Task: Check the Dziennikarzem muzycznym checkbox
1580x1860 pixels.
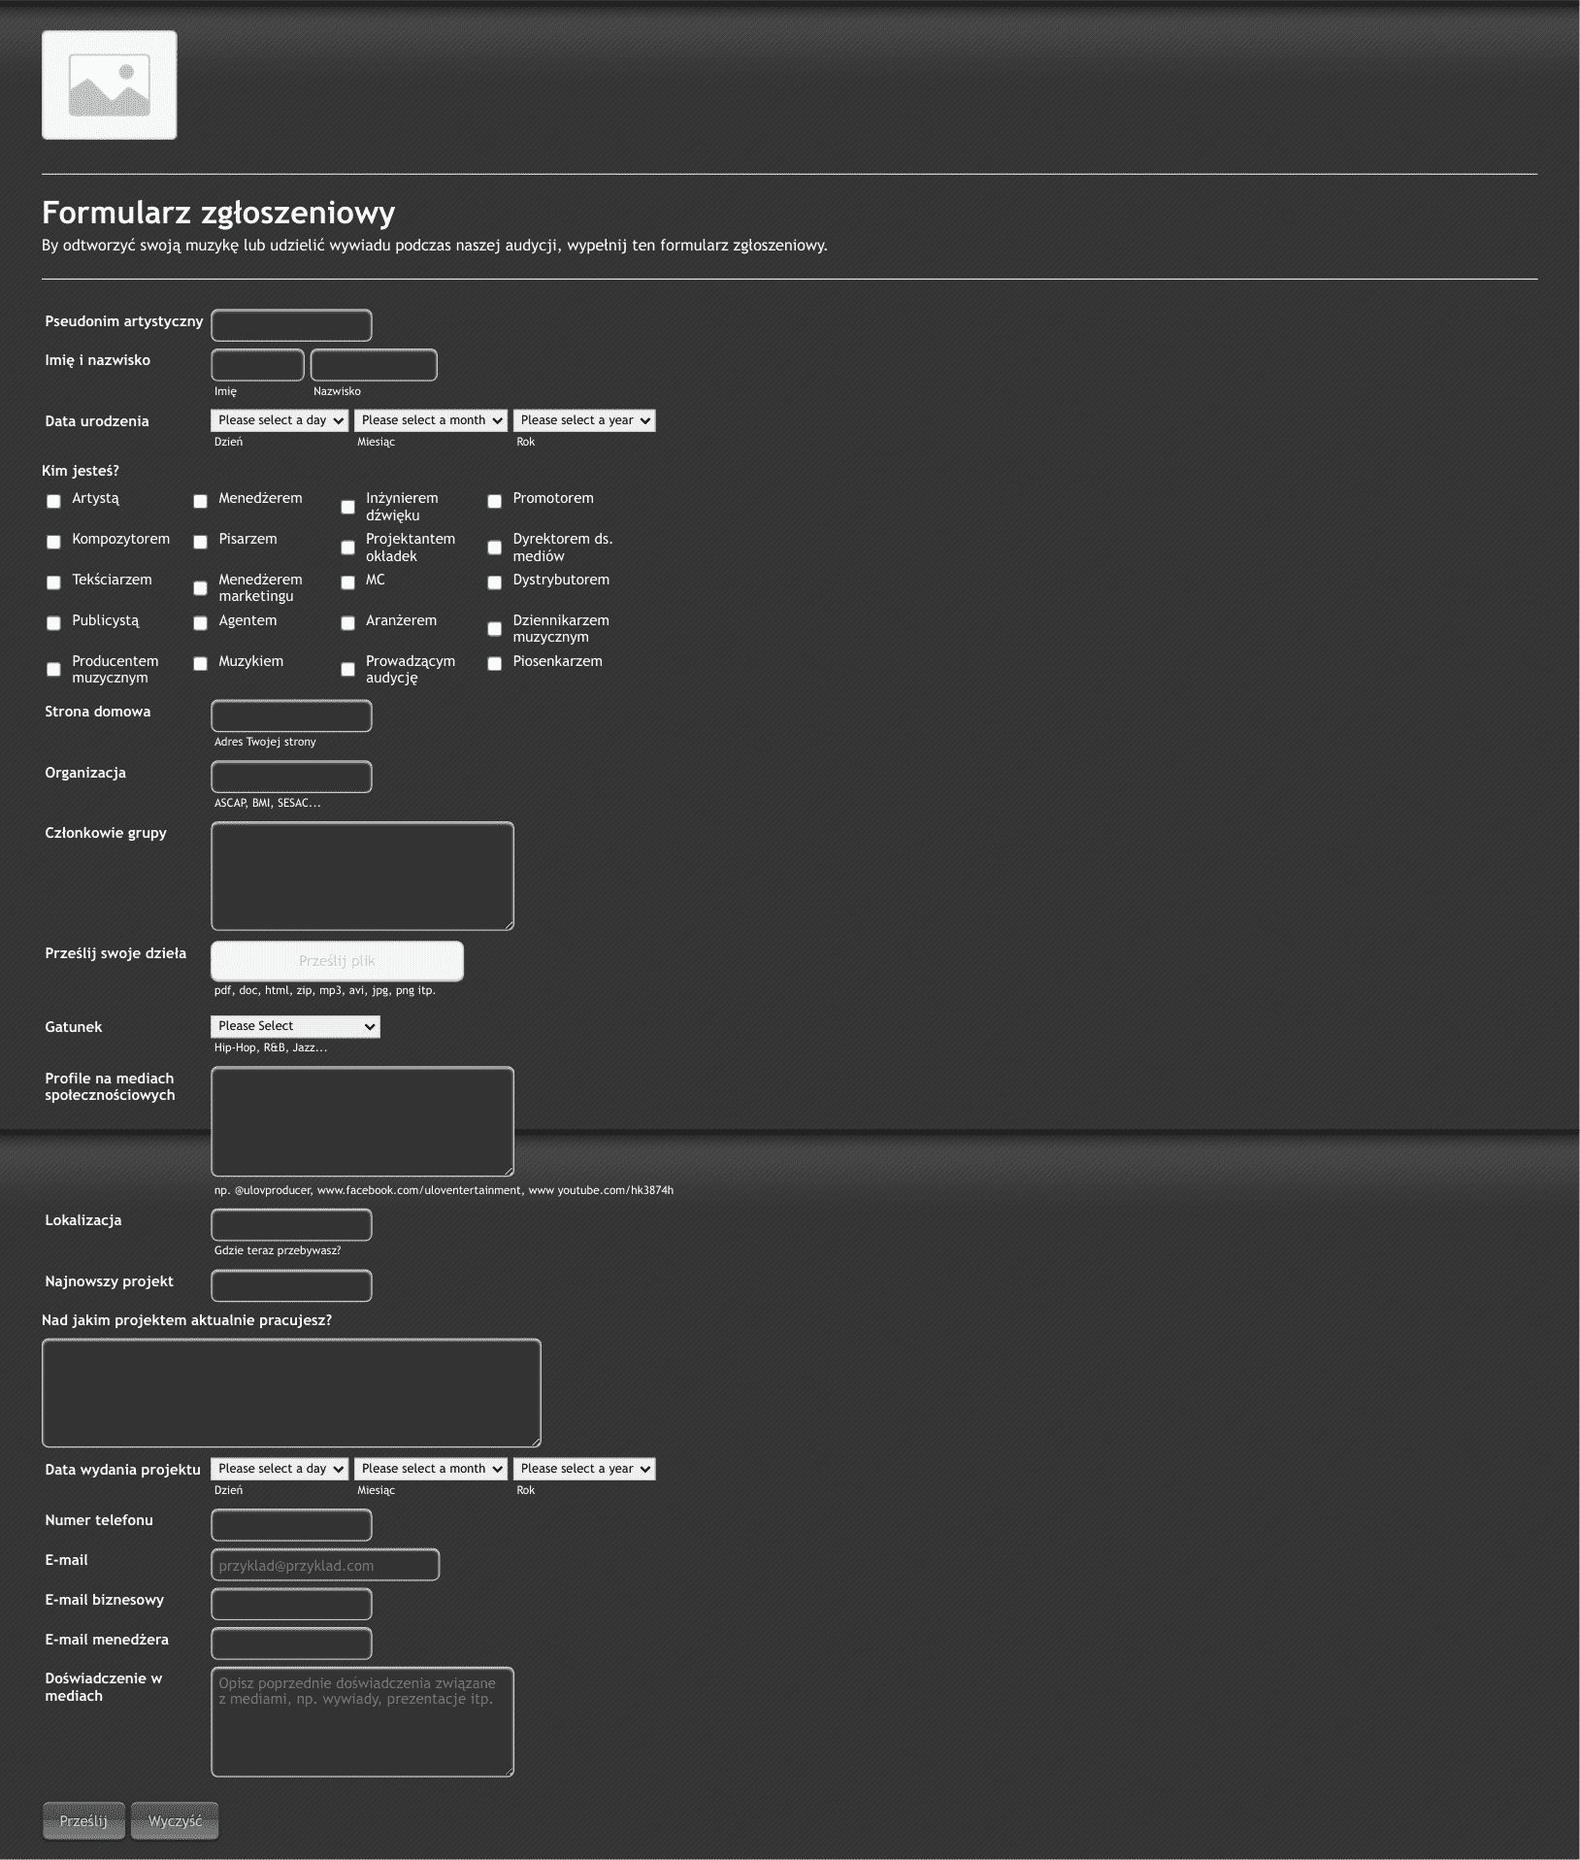Action: 494,629
